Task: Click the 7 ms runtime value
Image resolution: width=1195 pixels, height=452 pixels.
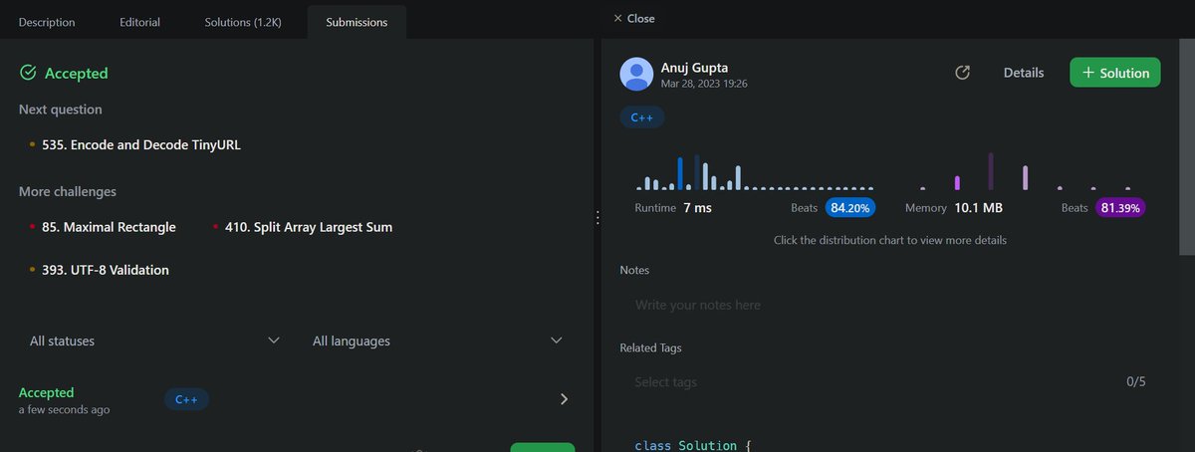Action: (x=697, y=208)
